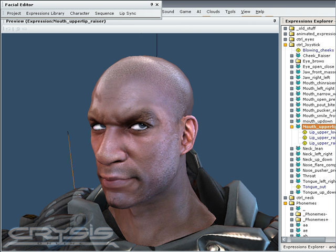This screenshot has width=336, height=252.
Task: Click the Expressions Explorer horizontal scrollbar
Action: 309,239
